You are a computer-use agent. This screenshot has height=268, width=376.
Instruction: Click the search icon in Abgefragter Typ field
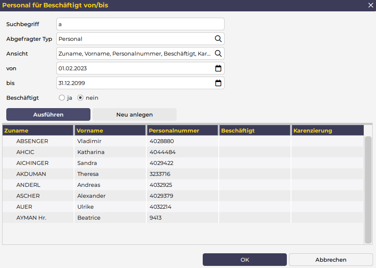coord(218,39)
